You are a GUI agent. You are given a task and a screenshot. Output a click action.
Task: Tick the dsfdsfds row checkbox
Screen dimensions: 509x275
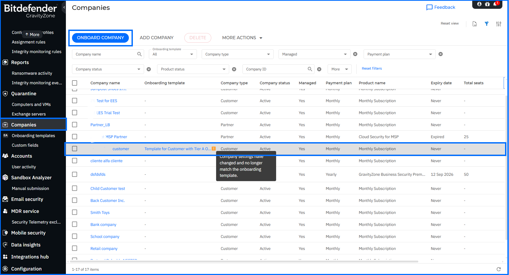coord(75,174)
